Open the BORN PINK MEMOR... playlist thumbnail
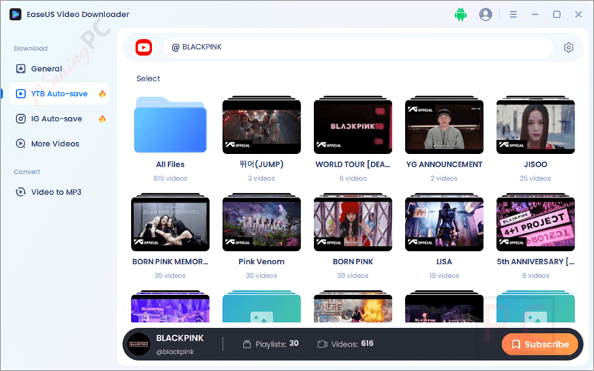594x371 pixels. tap(170, 222)
